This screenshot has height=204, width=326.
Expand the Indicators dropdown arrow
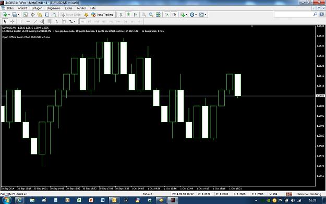(187, 15)
